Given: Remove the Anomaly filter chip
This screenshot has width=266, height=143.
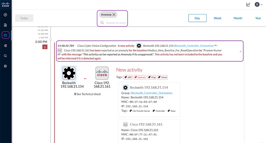Looking at the screenshot, I should (x=114, y=14).
